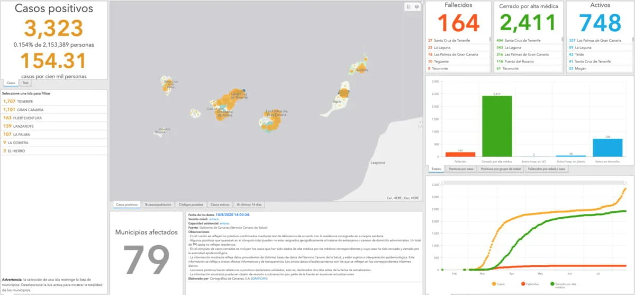635x295 pixels.
Task: Filter by LA PALMA island
Action: [53, 134]
